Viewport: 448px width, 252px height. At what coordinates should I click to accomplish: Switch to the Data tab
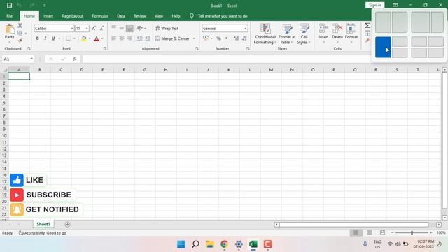coord(121,16)
